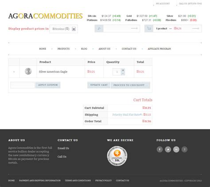The image size is (210, 187).
Task: Click the Apply Coupon button
Action: coord(48,85)
